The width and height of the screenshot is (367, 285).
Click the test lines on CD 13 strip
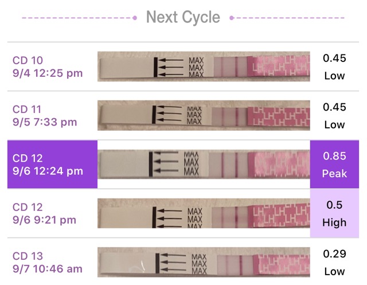click(x=231, y=262)
